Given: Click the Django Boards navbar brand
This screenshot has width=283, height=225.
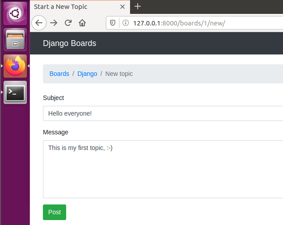Looking at the screenshot, I should click(x=69, y=43).
